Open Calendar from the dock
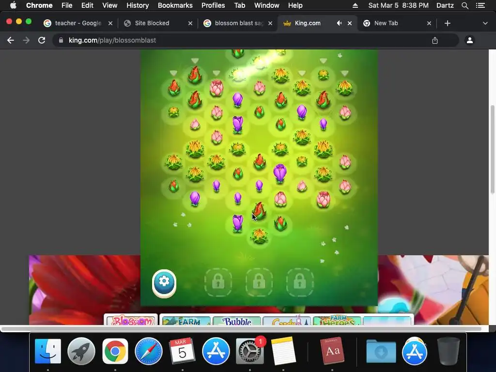The width and height of the screenshot is (496, 372). point(182,351)
